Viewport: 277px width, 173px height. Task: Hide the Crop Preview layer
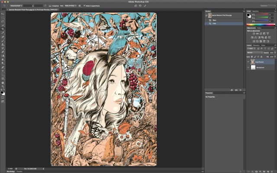click(248, 62)
